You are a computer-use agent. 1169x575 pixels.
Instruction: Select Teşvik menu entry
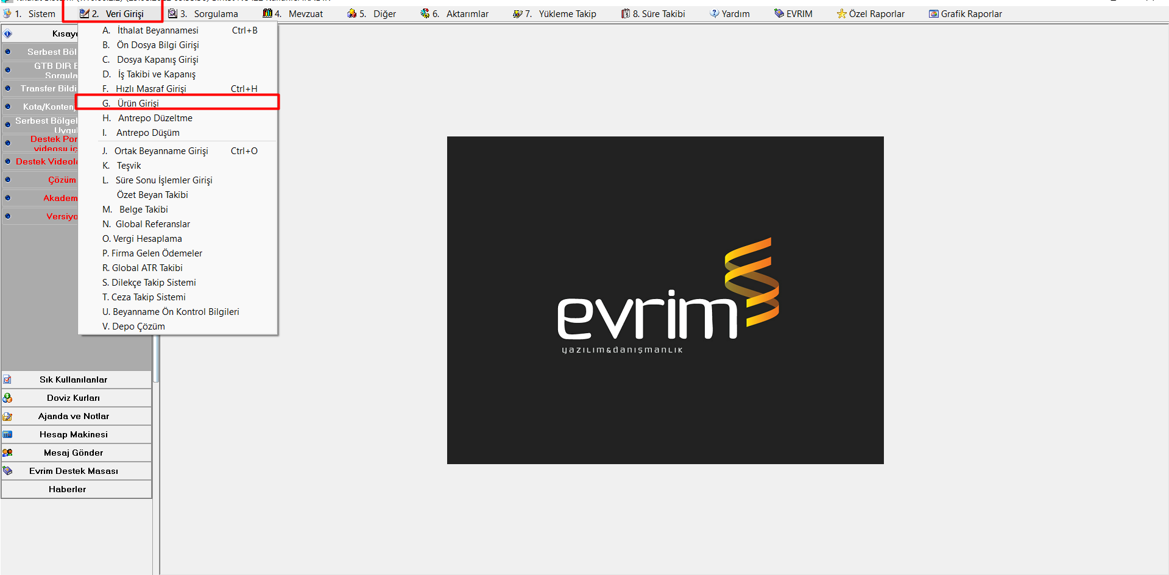[178, 166]
